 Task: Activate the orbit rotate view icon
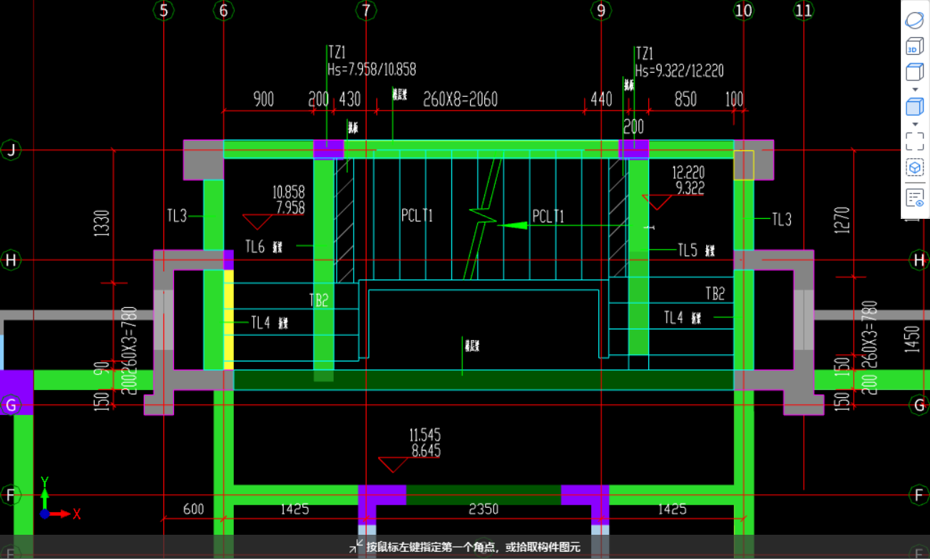(x=914, y=21)
